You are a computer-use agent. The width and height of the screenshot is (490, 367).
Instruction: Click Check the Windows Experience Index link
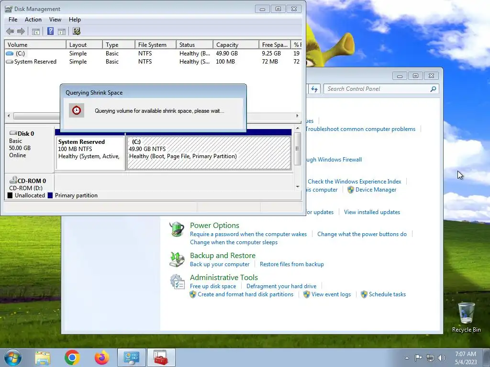click(355, 182)
